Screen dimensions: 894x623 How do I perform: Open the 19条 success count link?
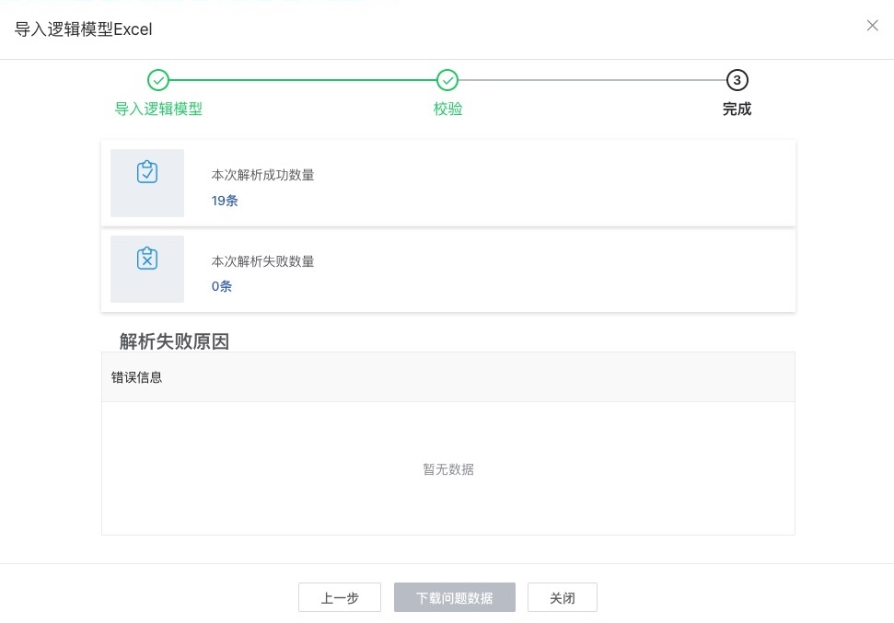[x=225, y=201]
